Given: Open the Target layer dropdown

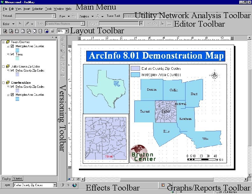Looking at the screenshot, I should click(141, 24).
